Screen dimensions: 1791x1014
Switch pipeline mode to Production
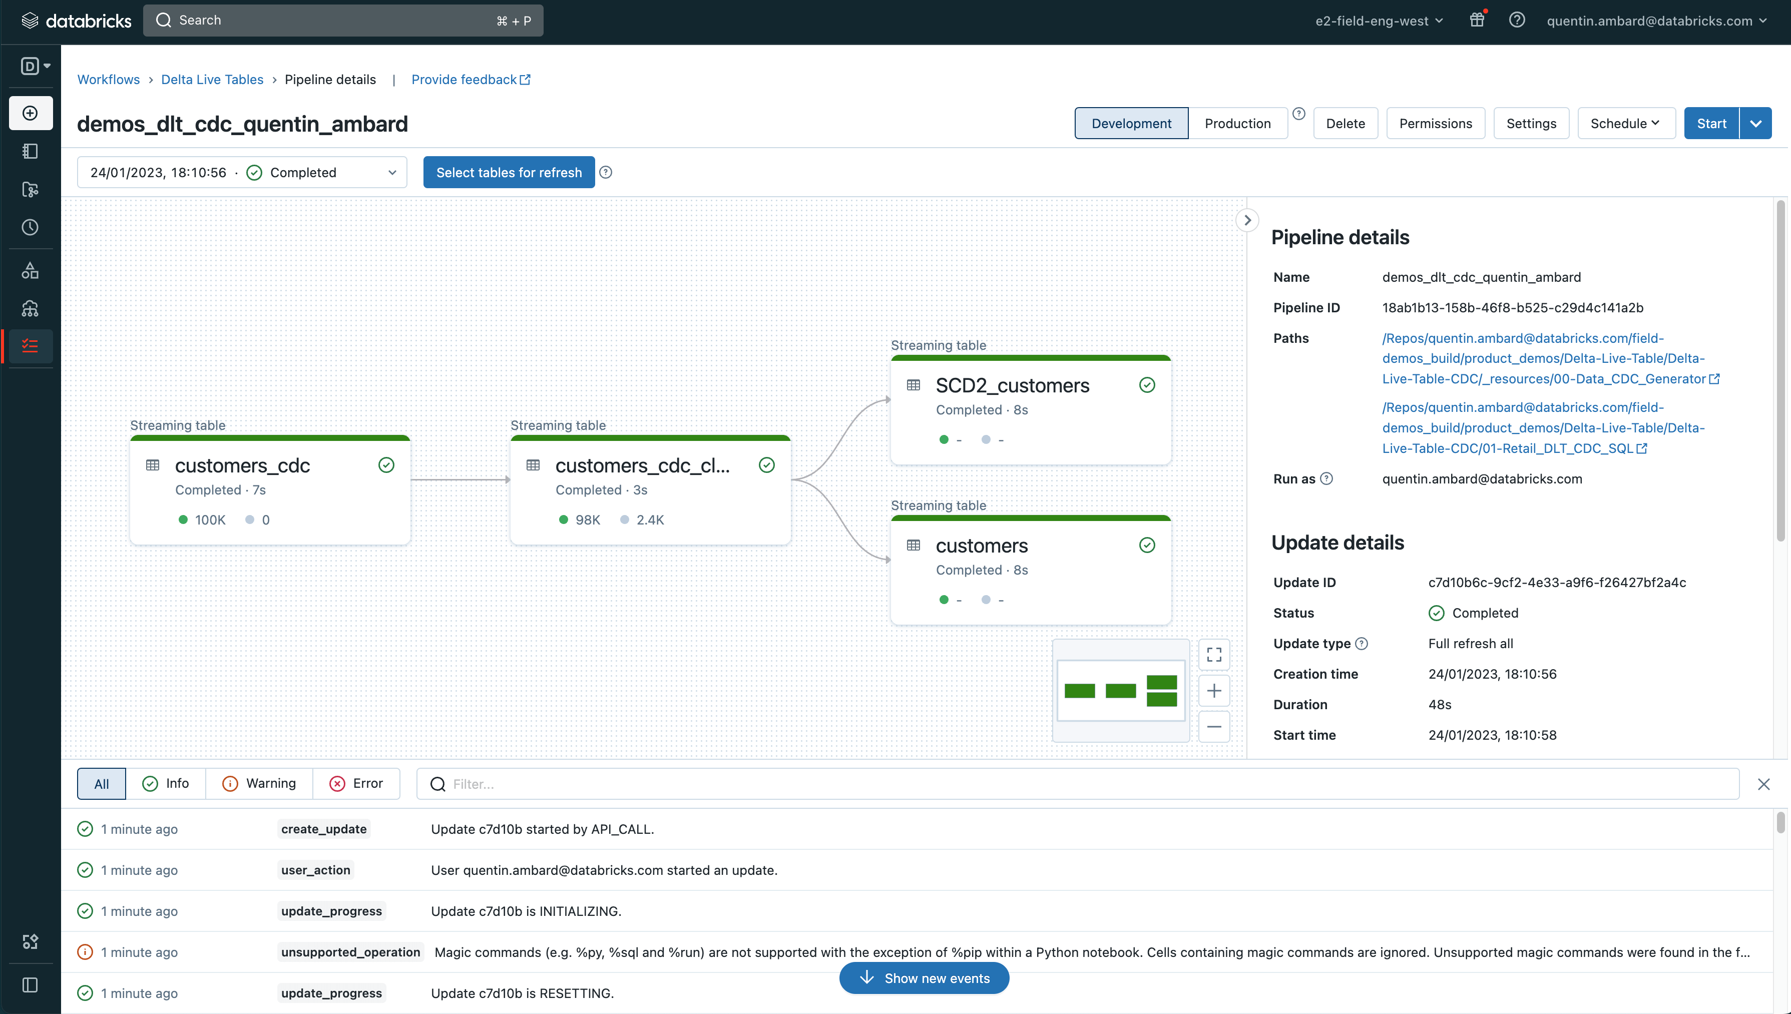point(1237,123)
